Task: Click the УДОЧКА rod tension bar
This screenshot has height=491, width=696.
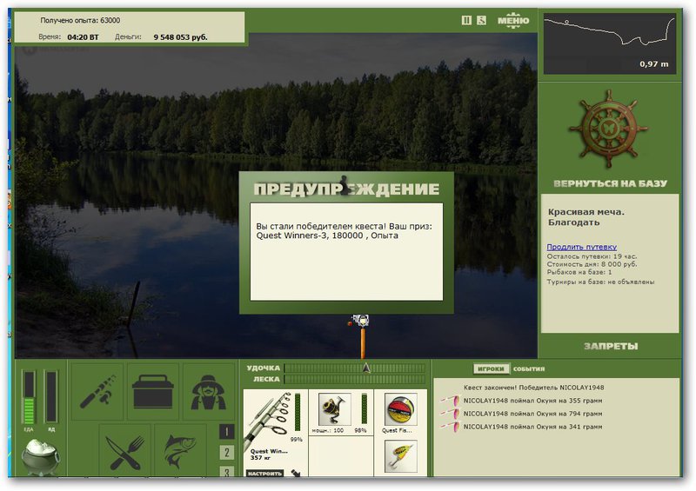Action: [354, 368]
